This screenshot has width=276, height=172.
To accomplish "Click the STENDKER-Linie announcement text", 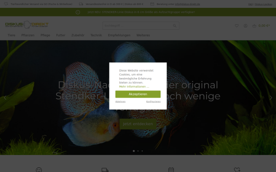I will pyautogui.click(x=141, y=12).
